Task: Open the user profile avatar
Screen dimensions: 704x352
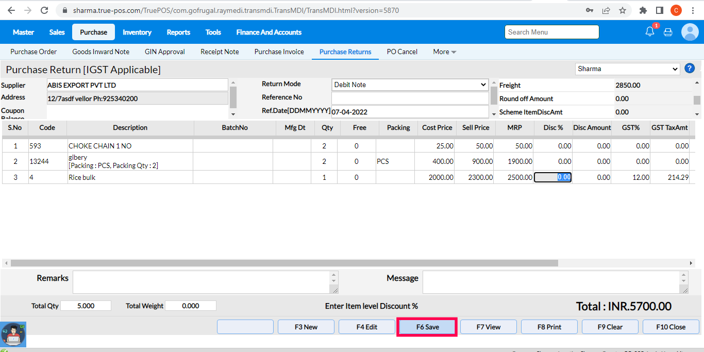Action: coord(690,32)
